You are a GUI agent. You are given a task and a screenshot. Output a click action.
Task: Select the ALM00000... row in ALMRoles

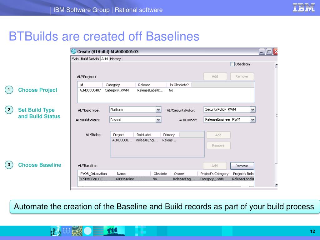point(157,140)
